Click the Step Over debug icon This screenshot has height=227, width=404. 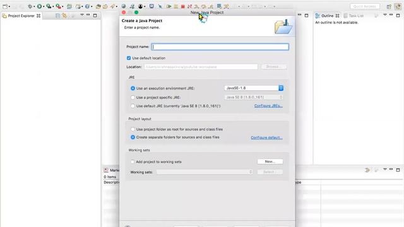[204, 6]
